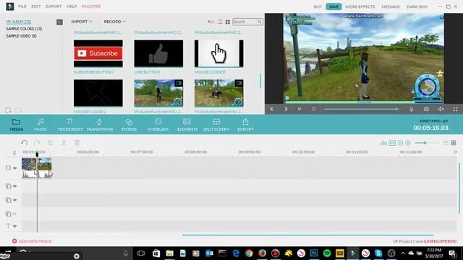The image size is (463, 260).
Task: Click the Buy button
Action: 318,6
